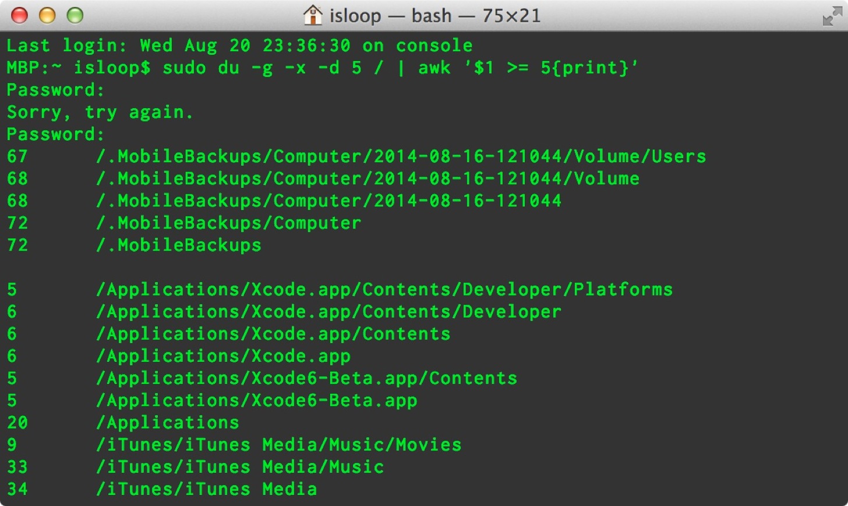
Task: Click the 20 /Applications line
Action: [x=123, y=422]
